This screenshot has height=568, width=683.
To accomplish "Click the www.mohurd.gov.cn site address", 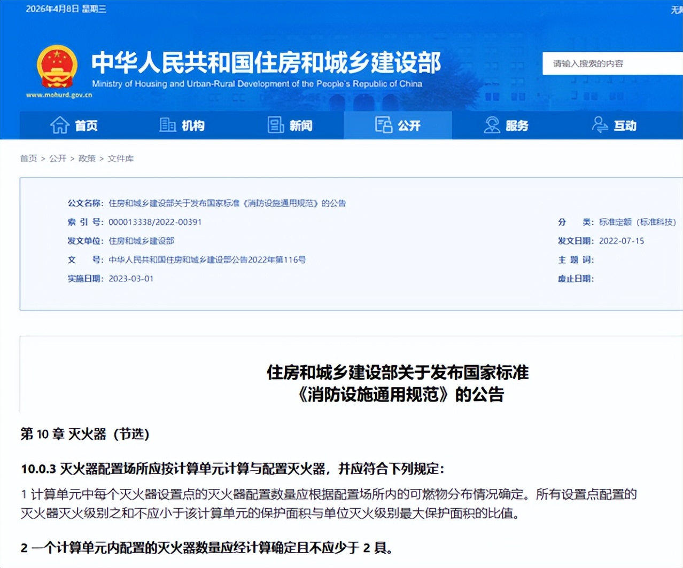I will 59,95.
